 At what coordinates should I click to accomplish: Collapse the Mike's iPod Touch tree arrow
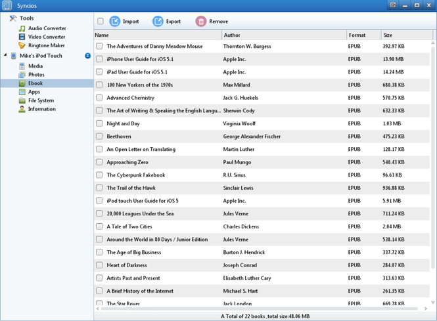point(5,55)
